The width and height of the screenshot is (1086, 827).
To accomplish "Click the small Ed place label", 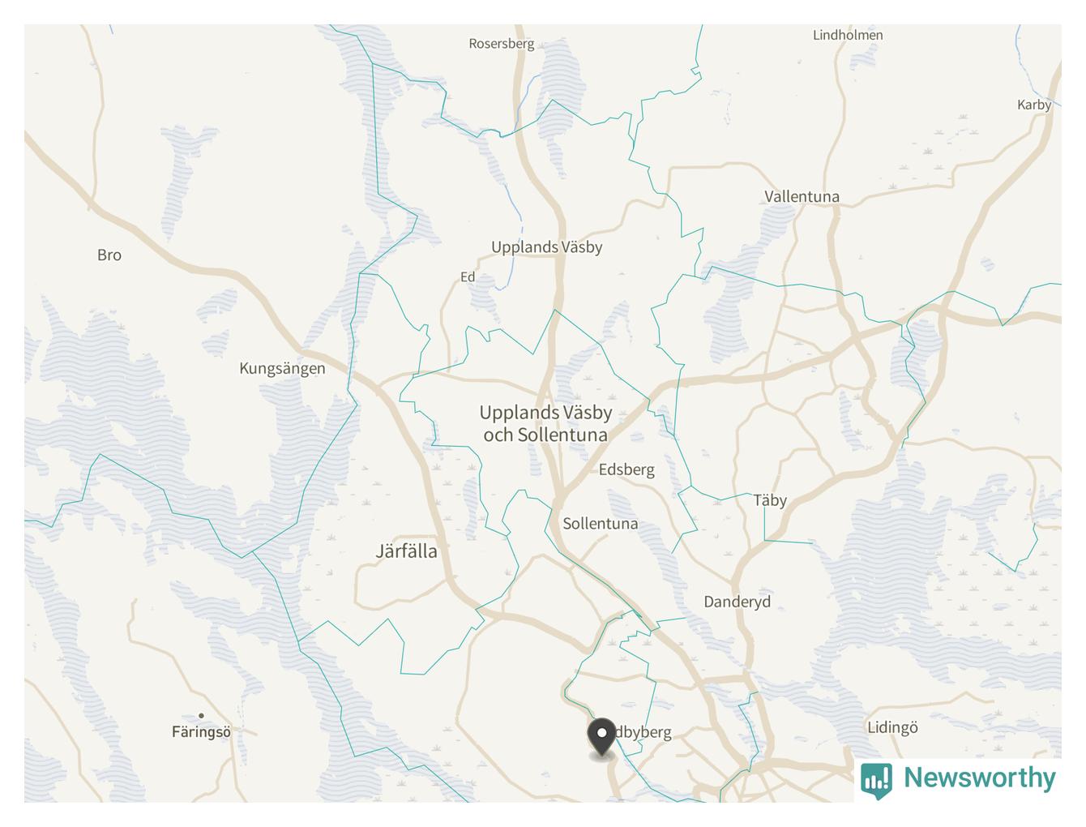I will (468, 277).
